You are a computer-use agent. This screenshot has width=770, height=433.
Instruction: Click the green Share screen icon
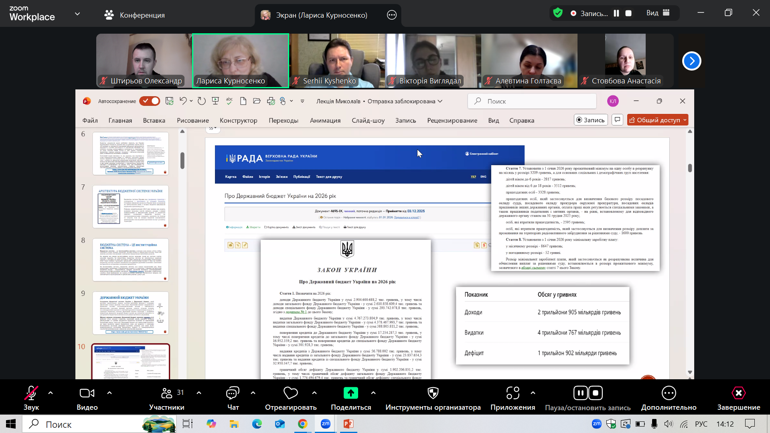point(351,393)
